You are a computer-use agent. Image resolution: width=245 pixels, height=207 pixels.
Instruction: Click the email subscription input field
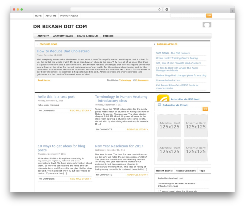[179, 109]
